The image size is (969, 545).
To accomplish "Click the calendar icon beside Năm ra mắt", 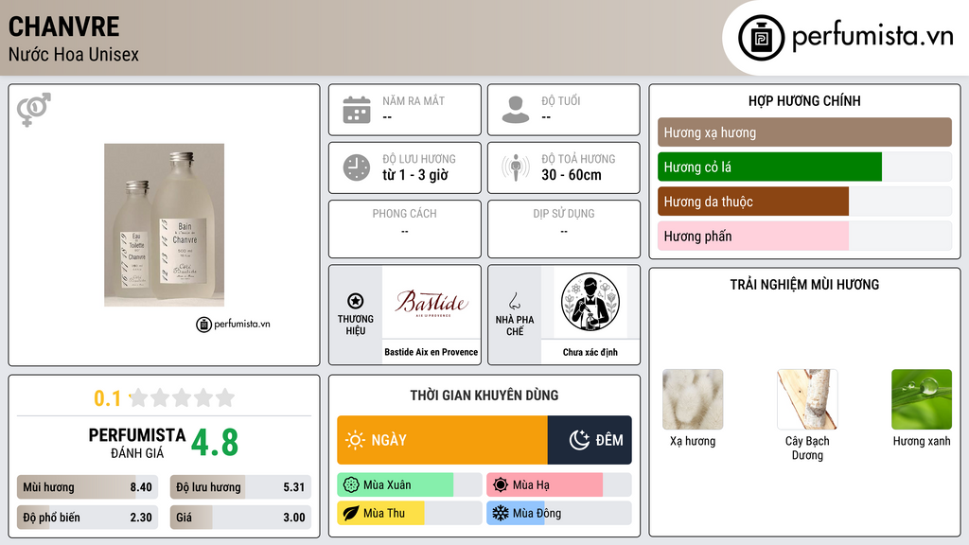I will (x=357, y=110).
